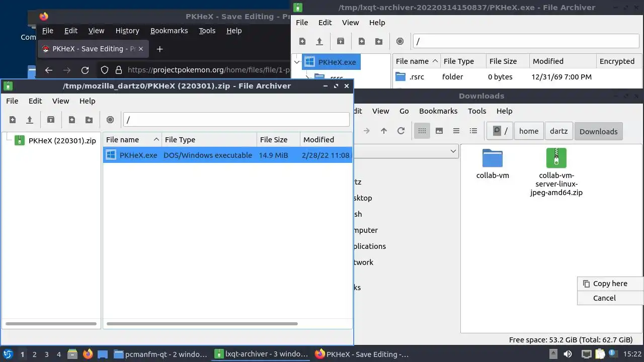Choose Copy here from the popup menu

[x=610, y=284]
